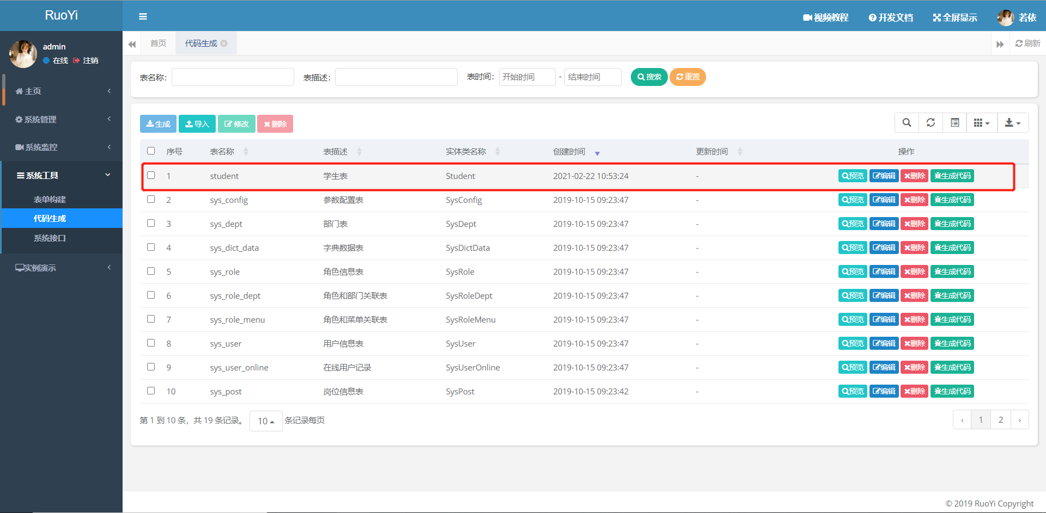Check the sys_dept row checkbox
The image size is (1046, 513).
point(151,223)
